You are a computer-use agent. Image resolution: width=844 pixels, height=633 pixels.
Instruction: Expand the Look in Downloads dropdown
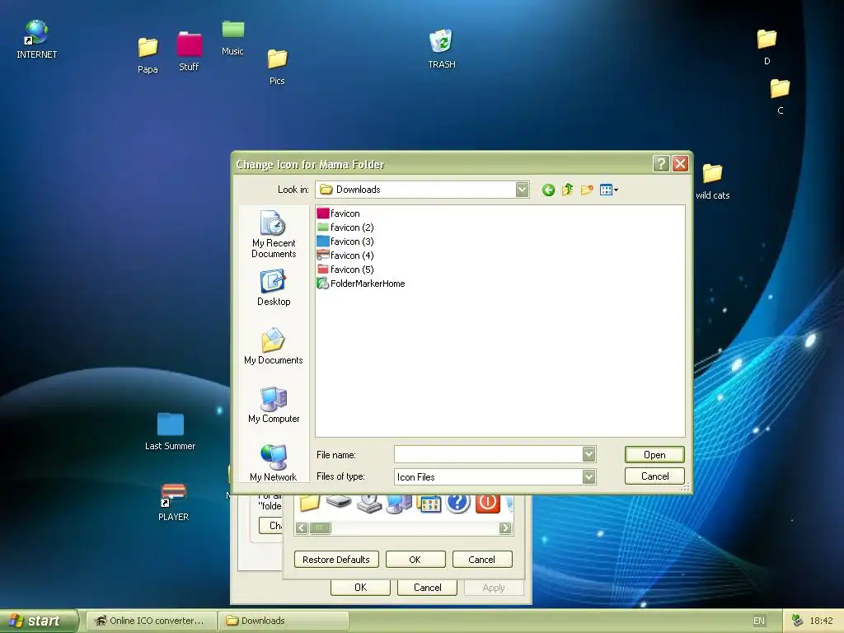[522, 190]
